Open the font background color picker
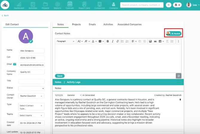Image resolution: width=200 pixels, height=134 pixels. [x=101, y=41]
